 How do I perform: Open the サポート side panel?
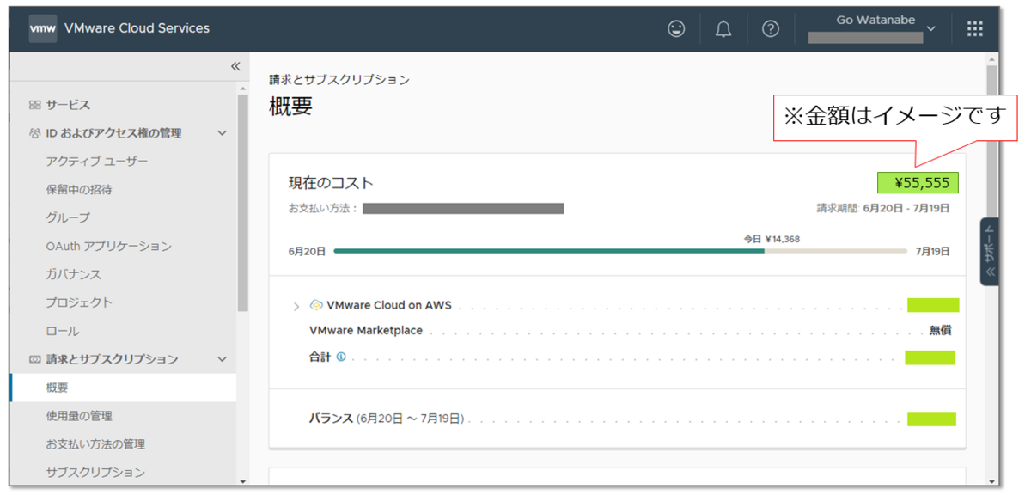coord(990,249)
